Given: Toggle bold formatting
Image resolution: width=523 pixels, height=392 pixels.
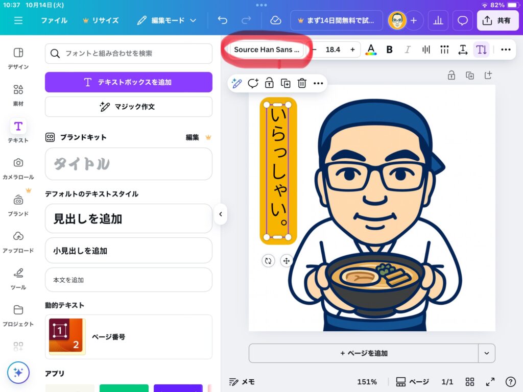Looking at the screenshot, I should point(389,50).
